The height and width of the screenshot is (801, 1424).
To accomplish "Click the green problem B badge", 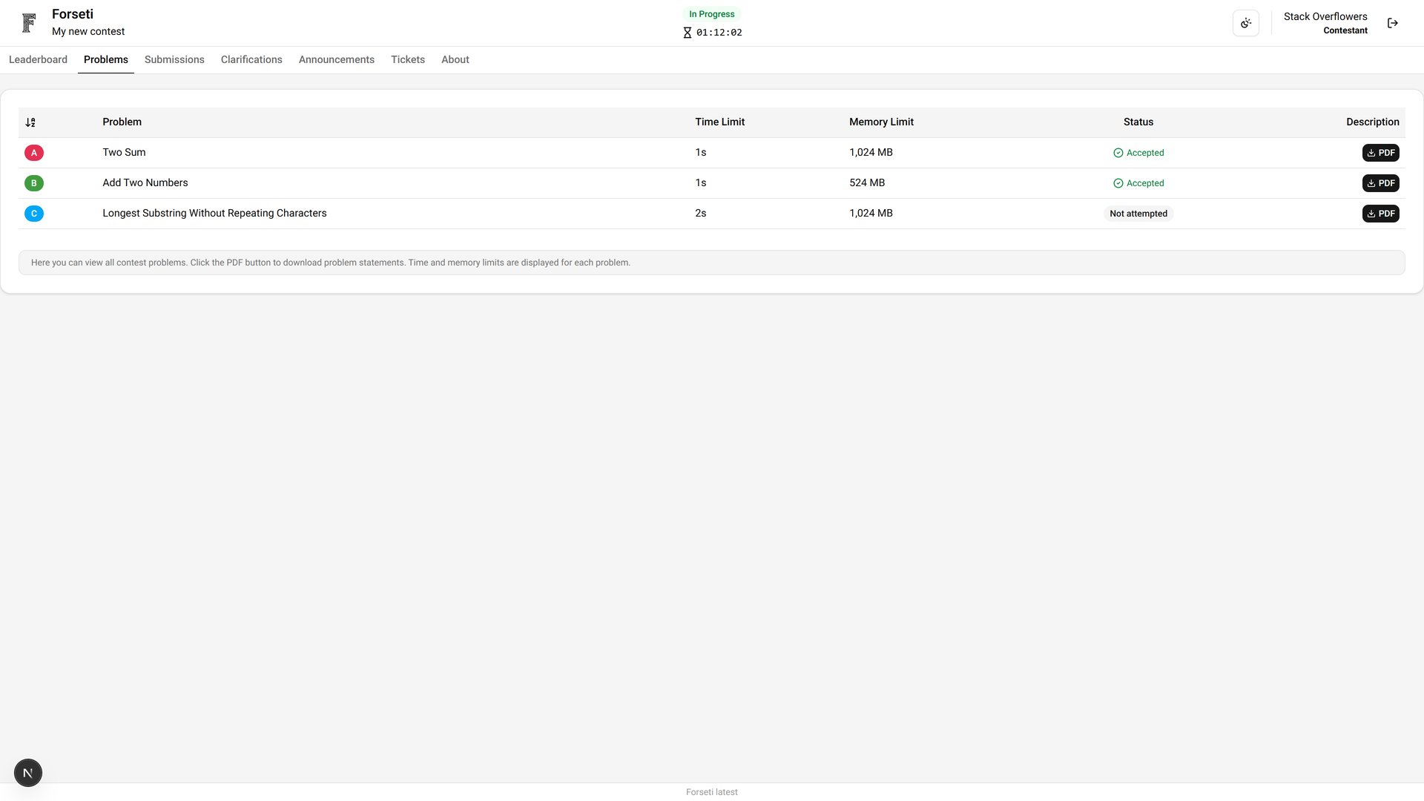I will coord(34,183).
